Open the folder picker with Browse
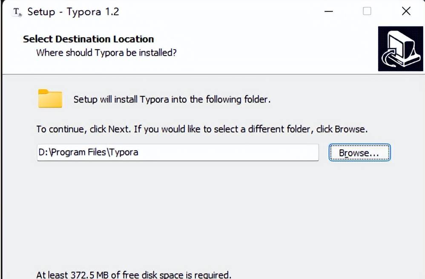 click(359, 152)
